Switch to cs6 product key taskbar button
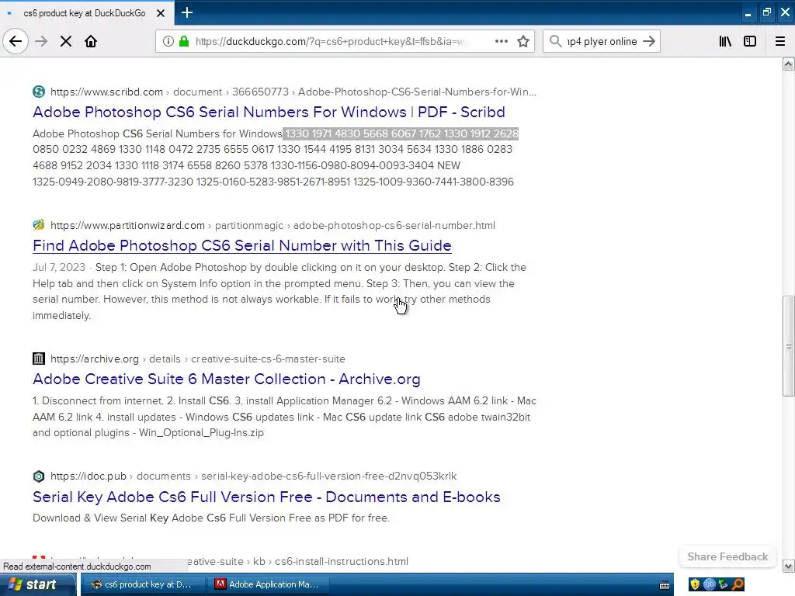 tap(143, 584)
